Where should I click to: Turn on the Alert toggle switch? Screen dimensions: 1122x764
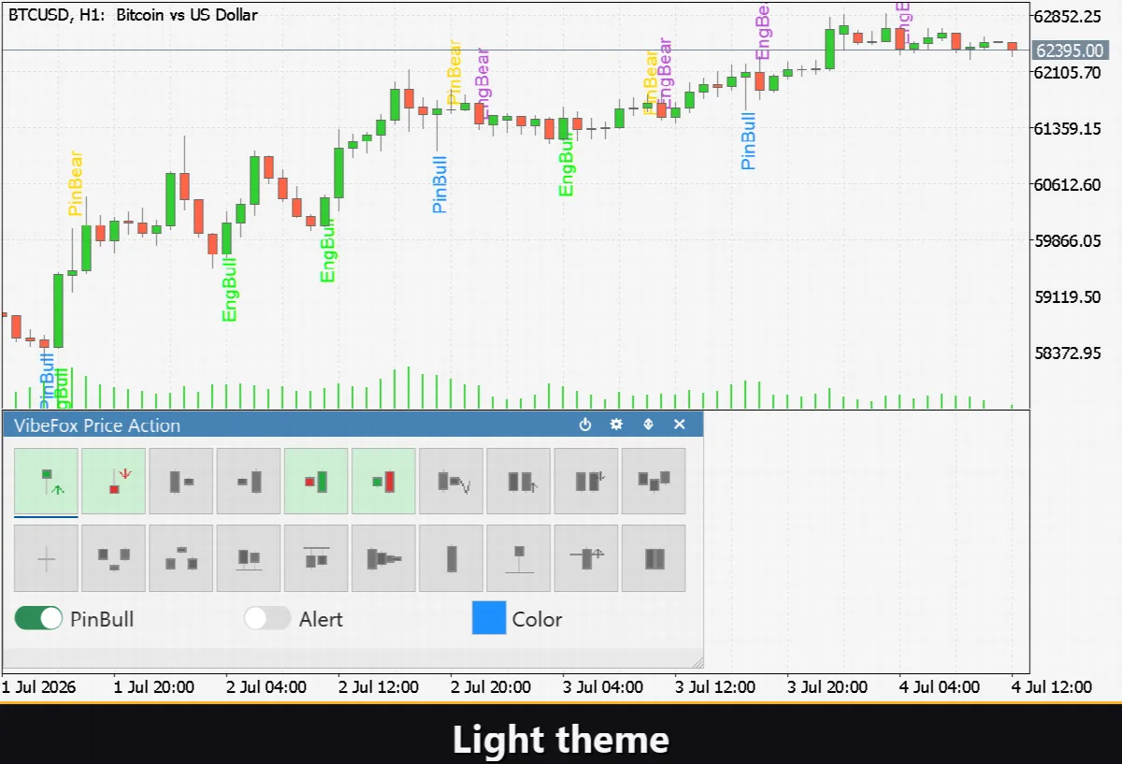tap(267, 618)
